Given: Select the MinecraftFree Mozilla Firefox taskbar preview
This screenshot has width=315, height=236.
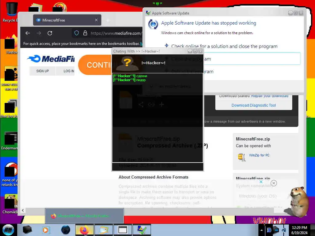Looking at the screenshot, I should pyautogui.click(x=84, y=216).
